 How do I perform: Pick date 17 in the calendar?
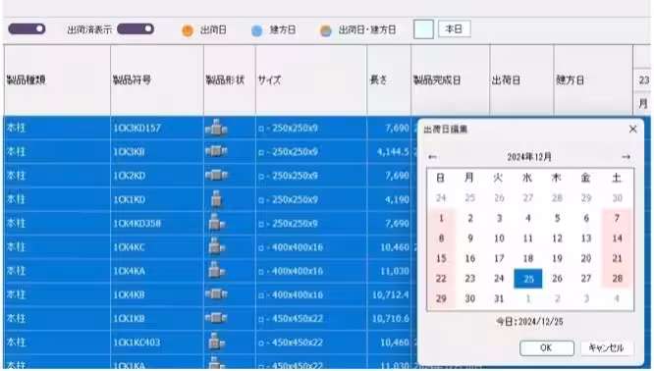click(499, 258)
